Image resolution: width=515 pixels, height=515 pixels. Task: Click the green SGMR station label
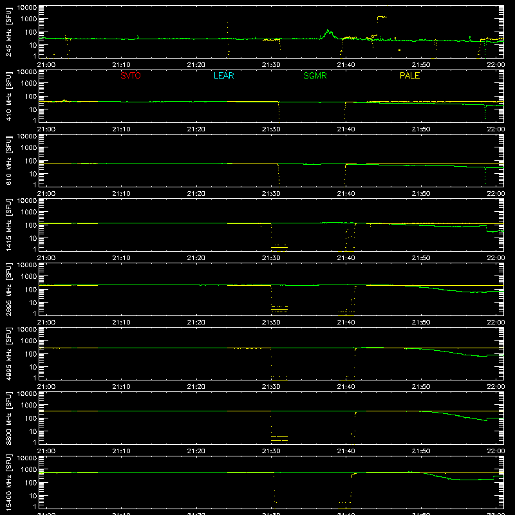click(315, 75)
